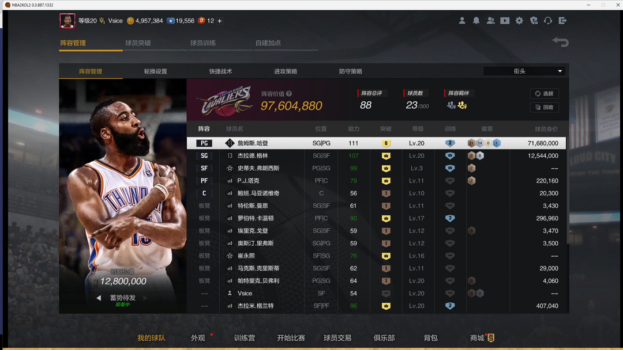Go to 商城 in bottom menu
This screenshot has width=623, height=350.
pyautogui.click(x=477, y=338)
